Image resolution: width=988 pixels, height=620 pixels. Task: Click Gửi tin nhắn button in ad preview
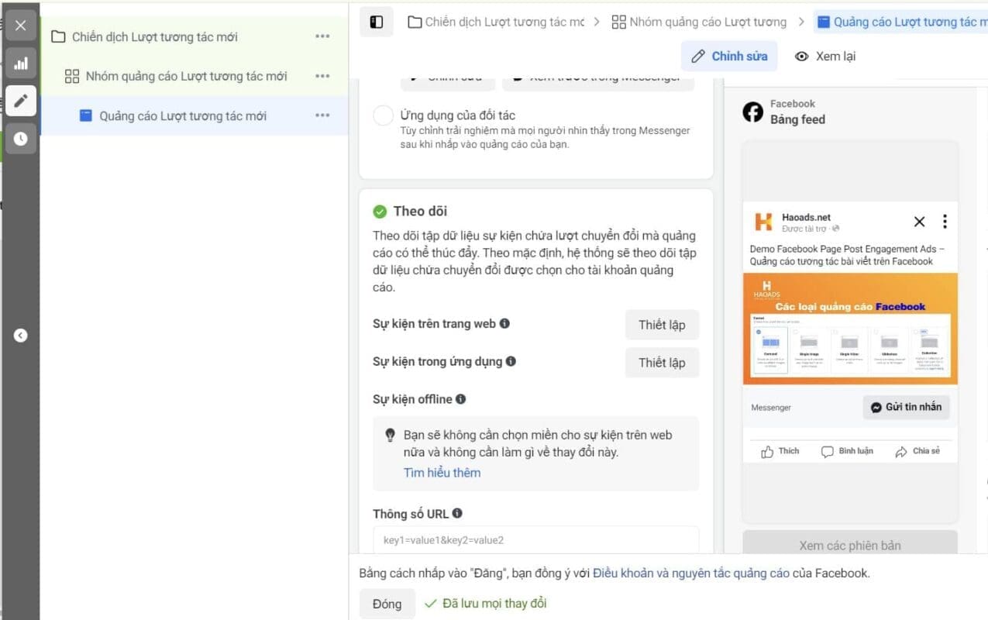[906, 407]
